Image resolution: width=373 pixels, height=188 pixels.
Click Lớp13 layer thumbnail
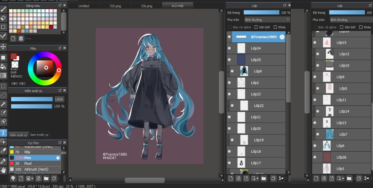(327, 123)
